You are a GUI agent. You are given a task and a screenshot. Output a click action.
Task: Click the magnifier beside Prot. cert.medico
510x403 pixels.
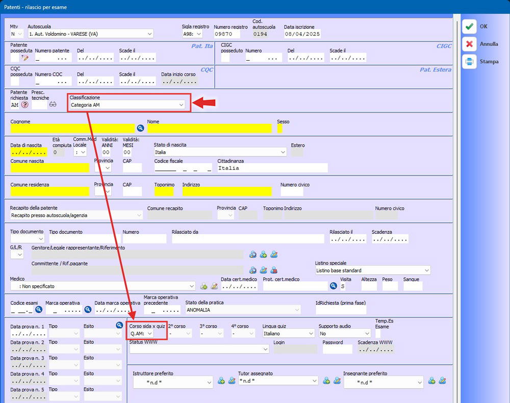pyautogui.click(x=334, y=286)
